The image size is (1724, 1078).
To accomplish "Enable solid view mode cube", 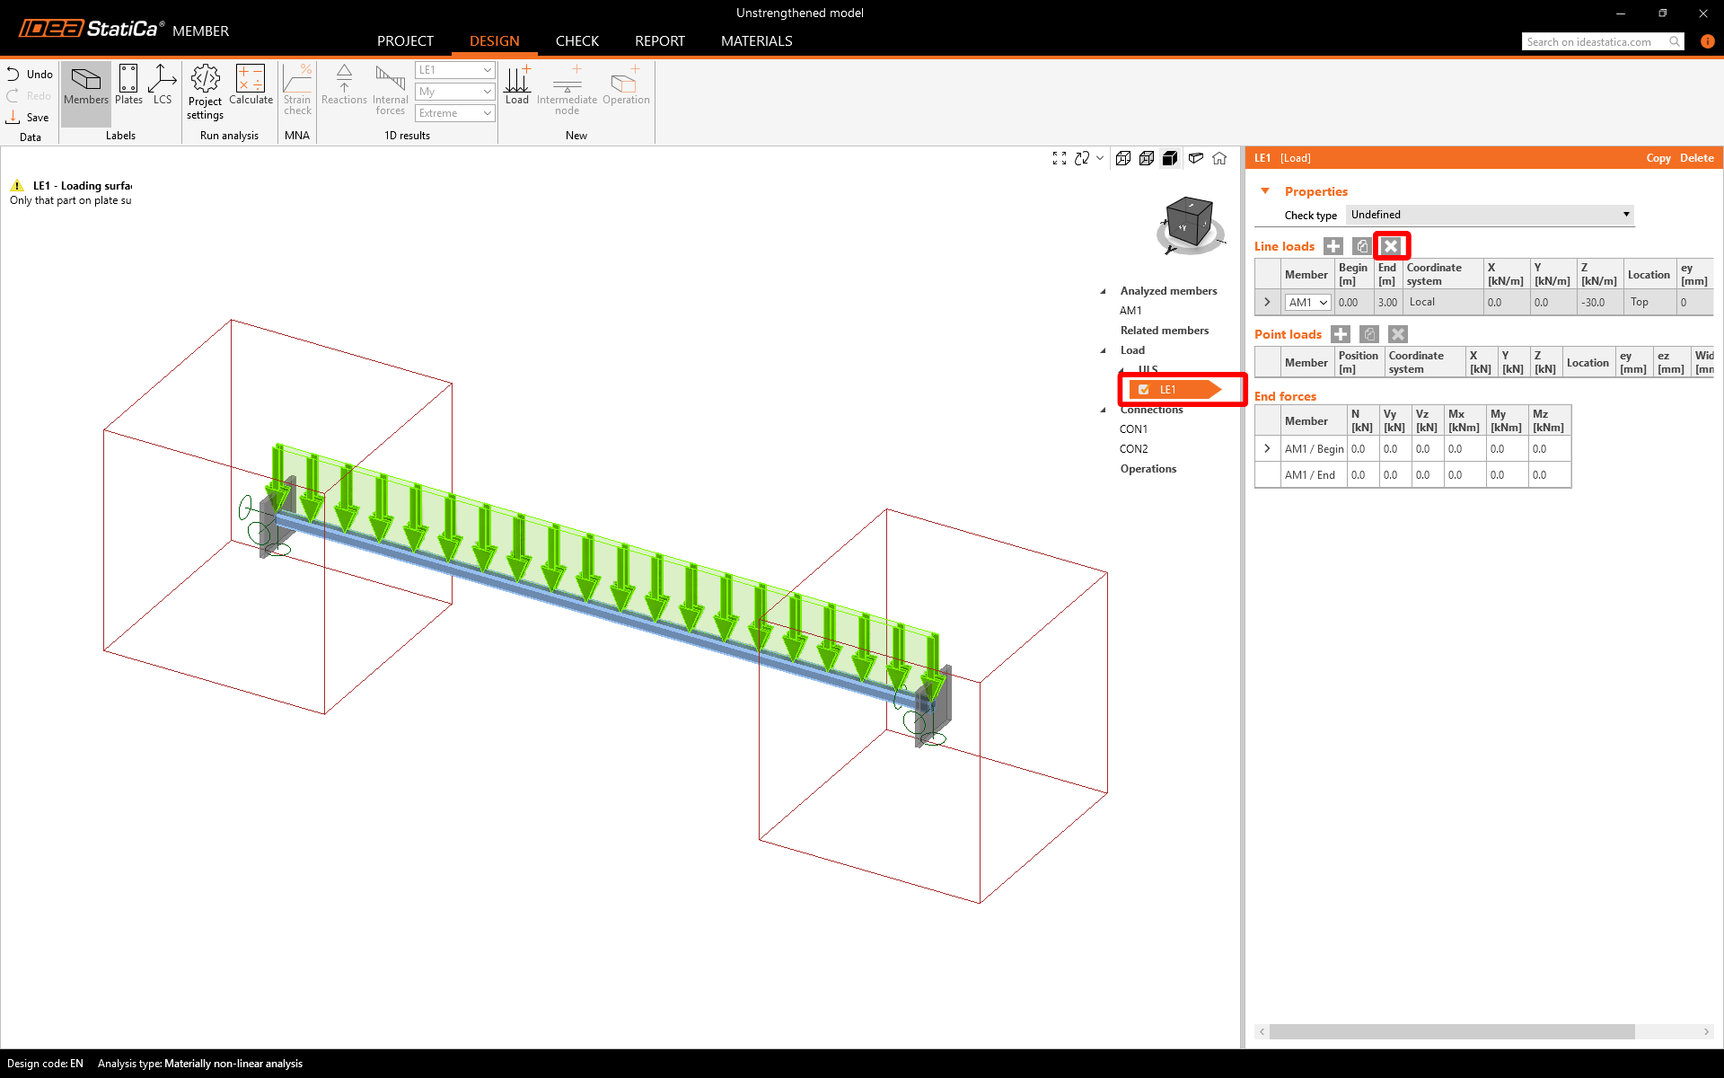I will click(1170, 158).
